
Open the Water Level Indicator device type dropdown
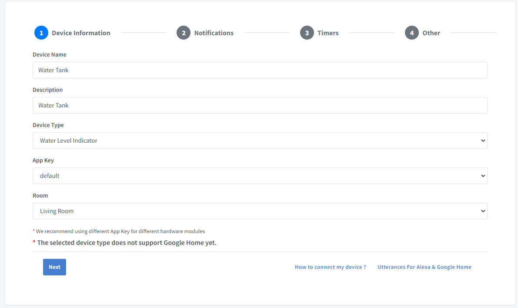(x=260, y=141)
